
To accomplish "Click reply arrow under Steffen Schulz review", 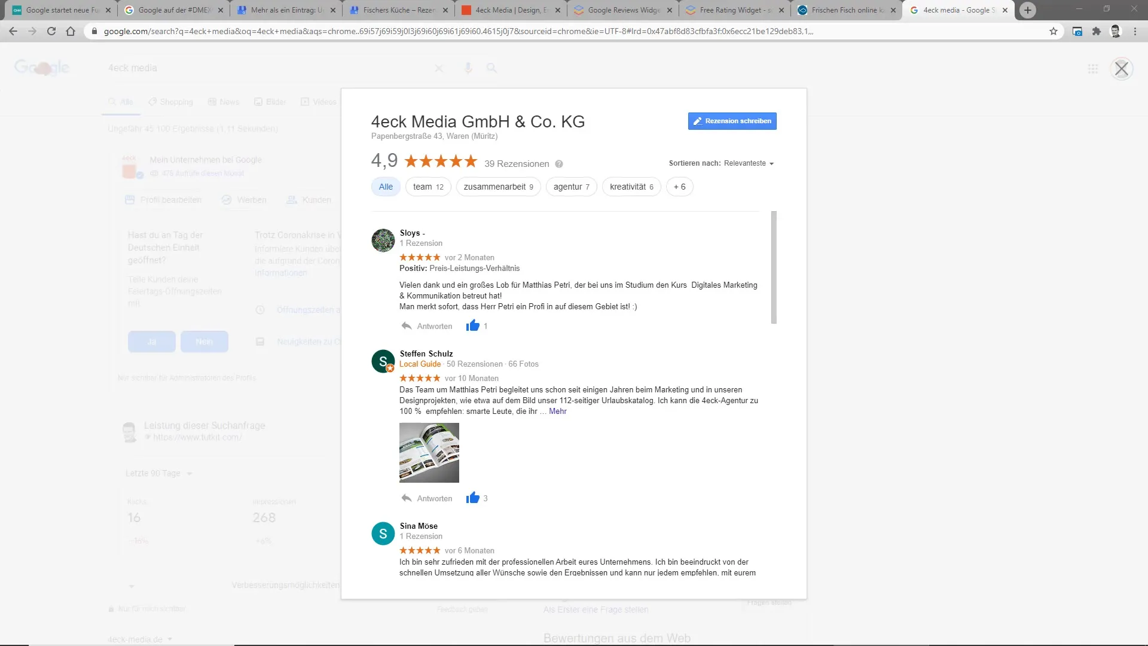I will click(407, 498).
